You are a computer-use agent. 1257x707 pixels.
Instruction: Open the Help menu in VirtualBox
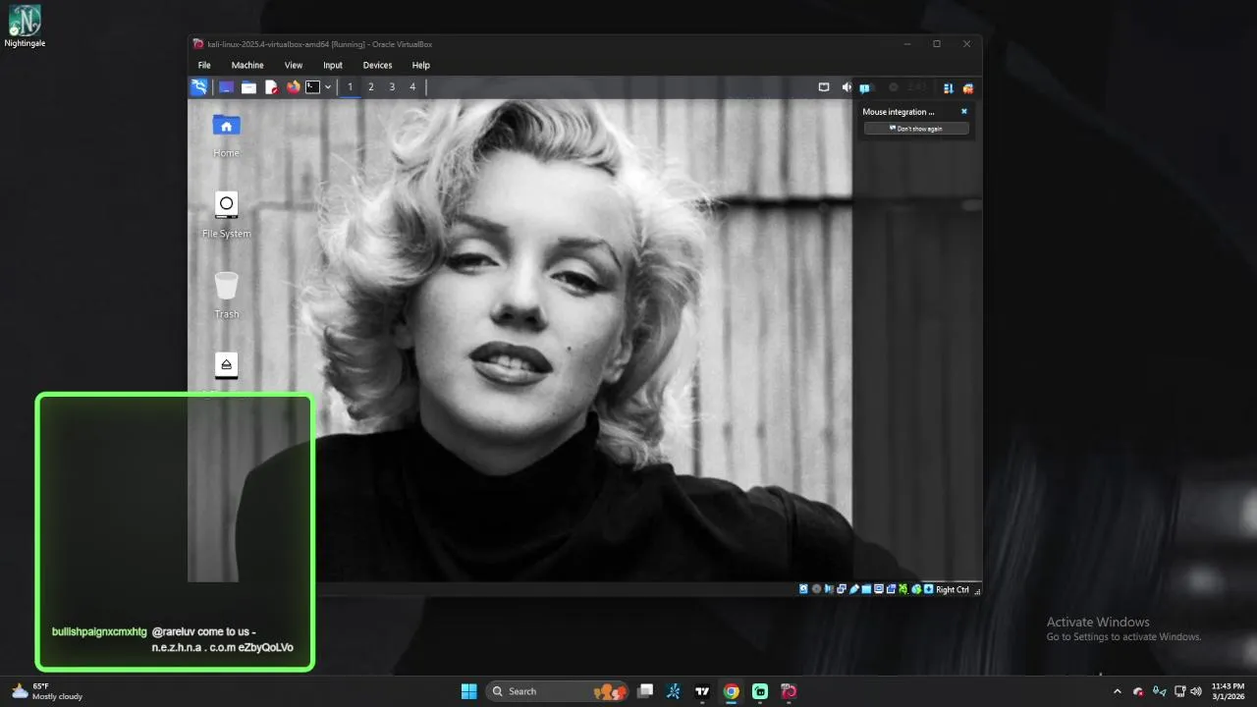click(421, 65)
